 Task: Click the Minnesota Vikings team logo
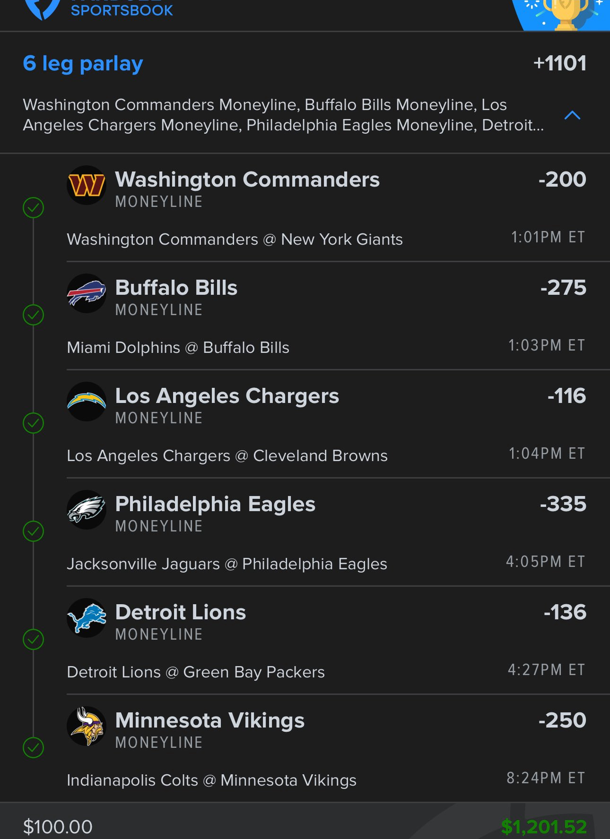[x=87, y=726]
